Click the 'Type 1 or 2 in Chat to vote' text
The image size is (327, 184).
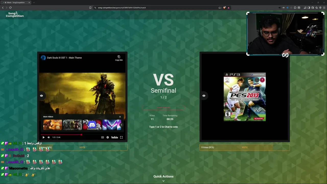(163, 127)
